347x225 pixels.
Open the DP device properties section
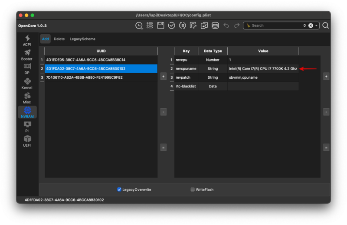click(27, 69)
